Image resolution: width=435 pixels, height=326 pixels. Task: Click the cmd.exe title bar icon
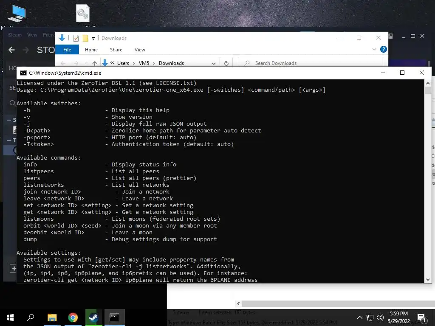[x=23, y=73]
